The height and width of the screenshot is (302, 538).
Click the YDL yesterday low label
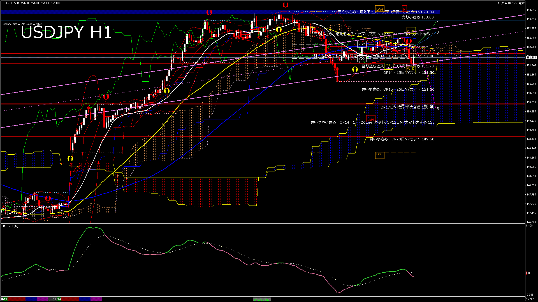388,65
